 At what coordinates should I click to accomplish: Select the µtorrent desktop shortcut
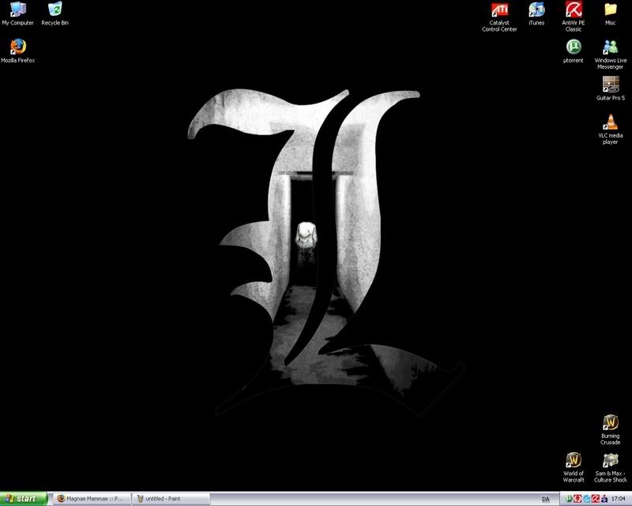[574, 51]
